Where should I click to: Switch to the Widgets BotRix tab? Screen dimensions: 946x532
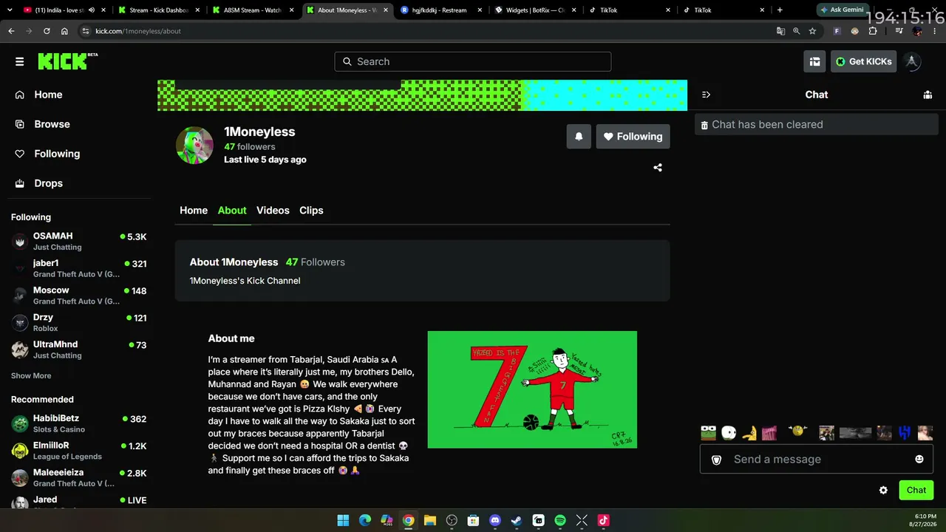click(534, 10)
